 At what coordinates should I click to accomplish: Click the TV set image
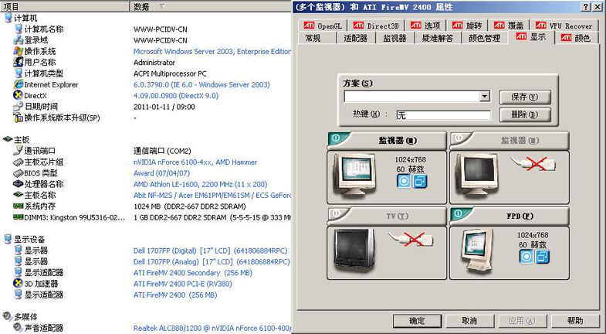pos(355,250)
